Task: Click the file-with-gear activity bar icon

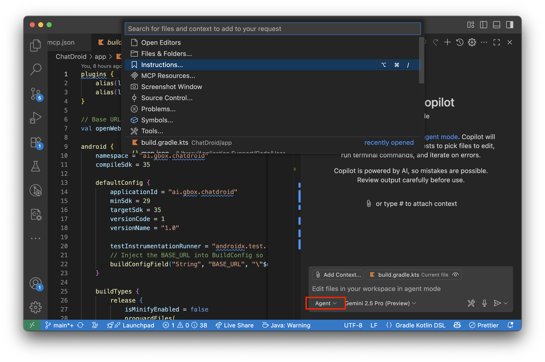Action: coord(36,215)
